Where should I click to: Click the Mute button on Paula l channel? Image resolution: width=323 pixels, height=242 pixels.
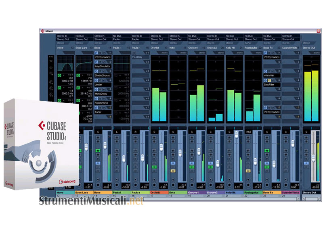tap(117, 138)
